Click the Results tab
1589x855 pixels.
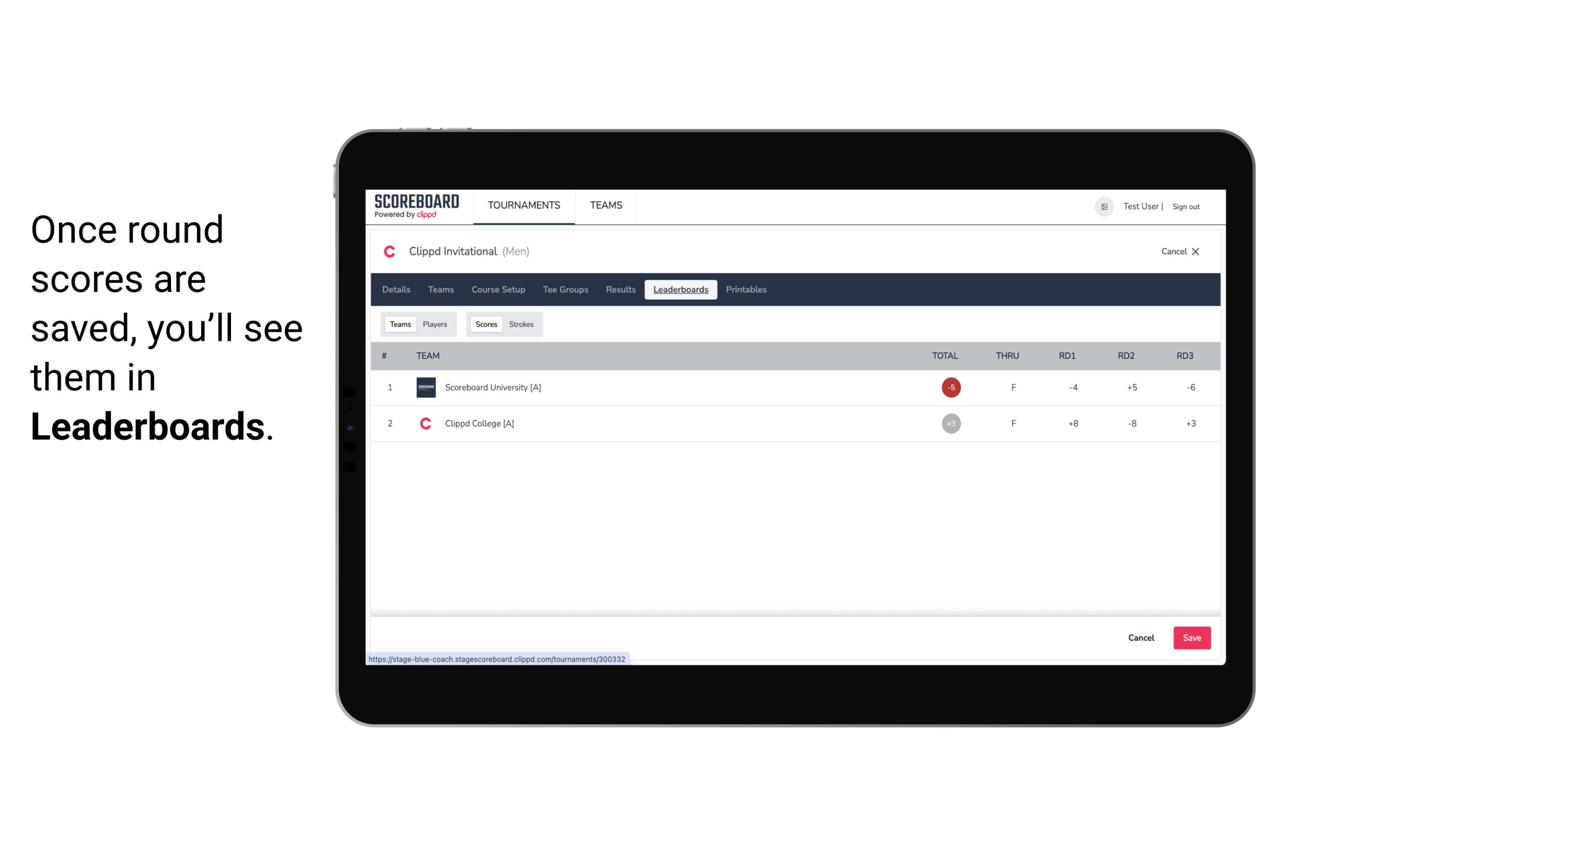click(619, 290)
